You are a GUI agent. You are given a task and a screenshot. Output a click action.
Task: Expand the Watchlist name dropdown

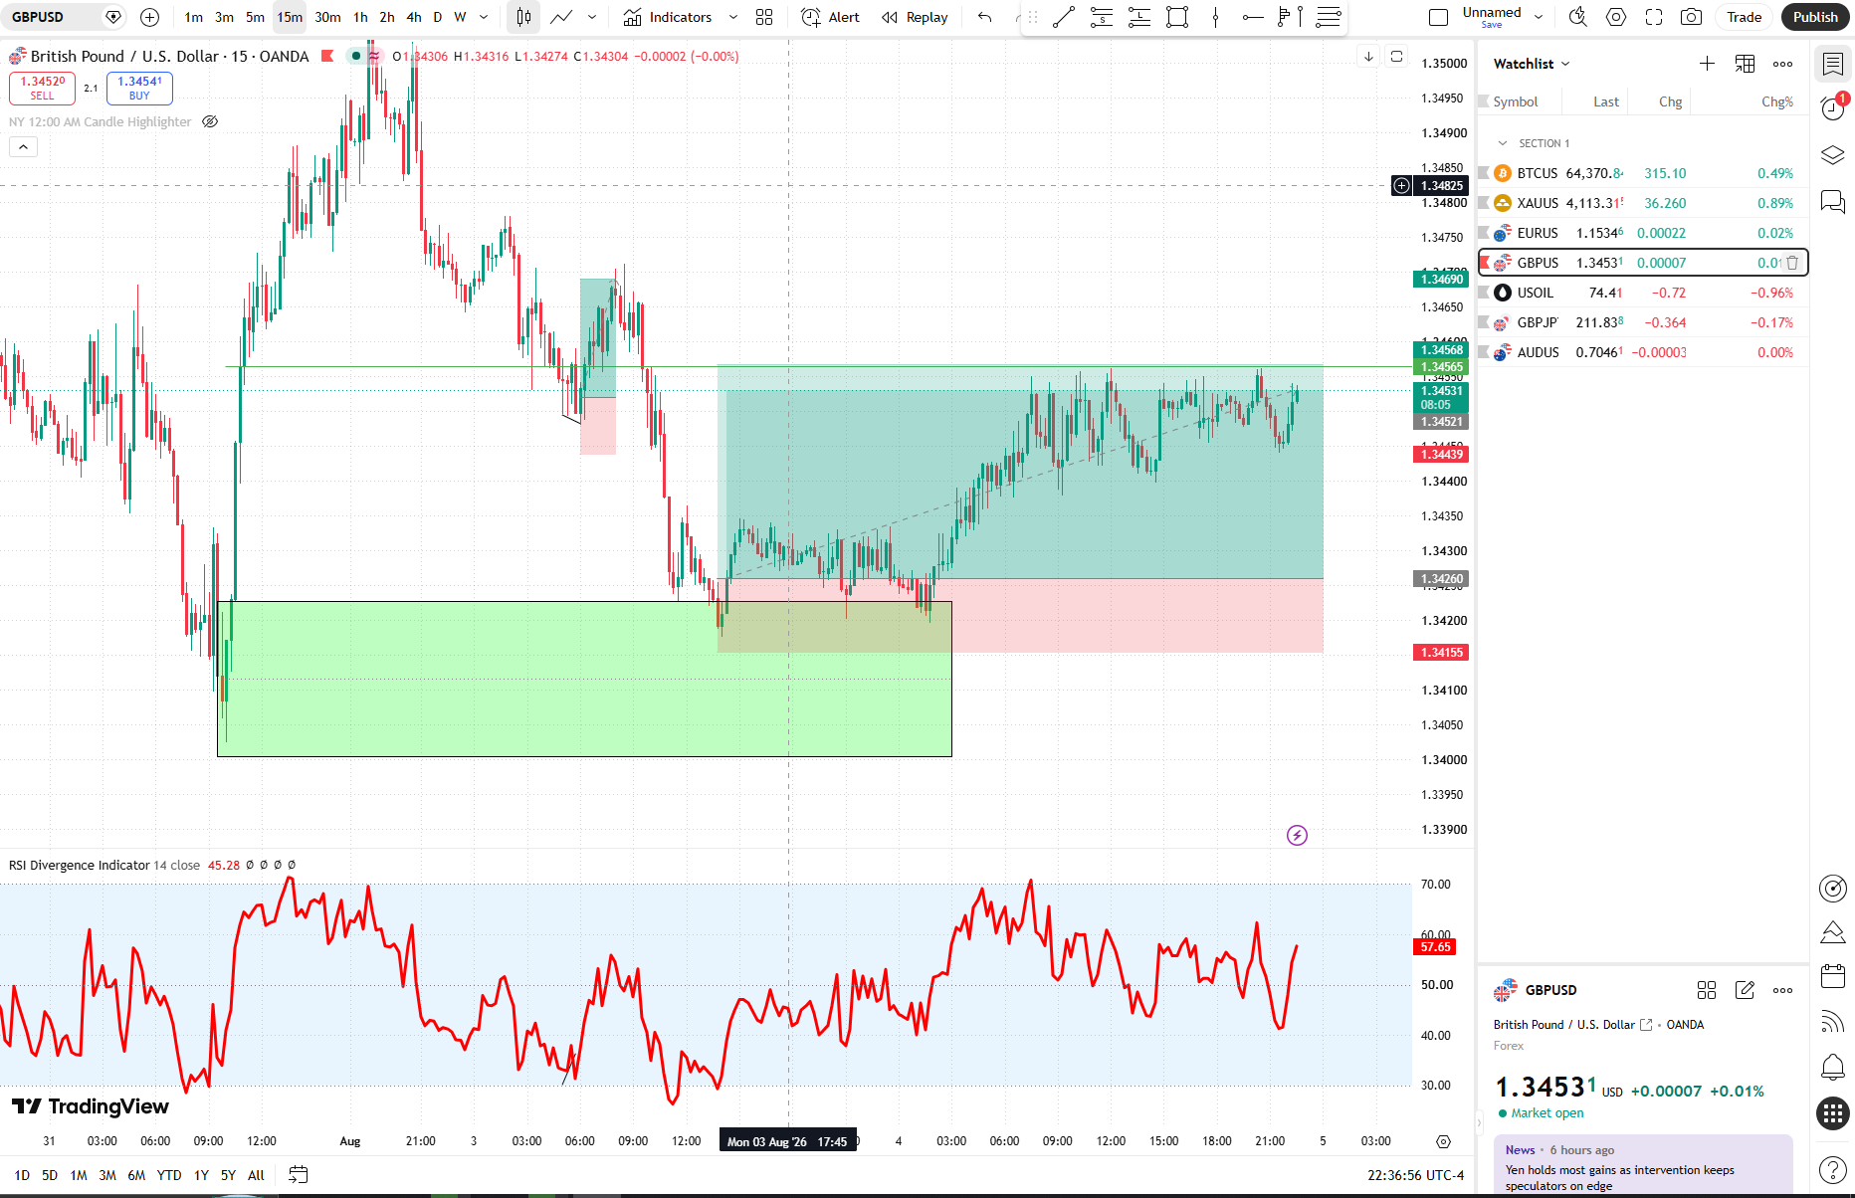pyautogui.click(x=1532, y=64)
